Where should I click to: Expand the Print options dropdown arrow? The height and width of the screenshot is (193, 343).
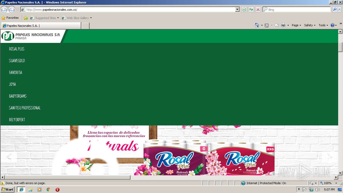click(288, 25)
